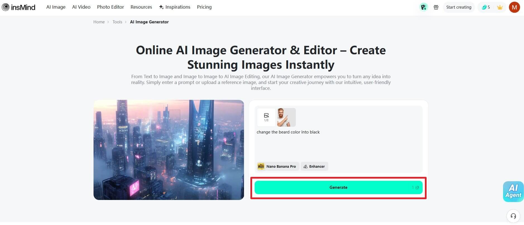The height and width of the screenshot is (225, 524).
Task: Open the M user avatar
Action: coord(514,7)
